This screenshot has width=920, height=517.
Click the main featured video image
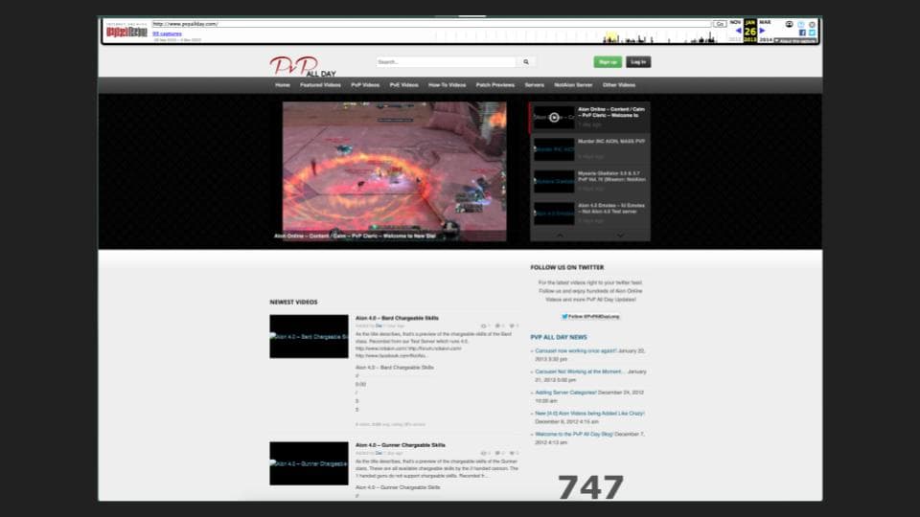(394, 171)
